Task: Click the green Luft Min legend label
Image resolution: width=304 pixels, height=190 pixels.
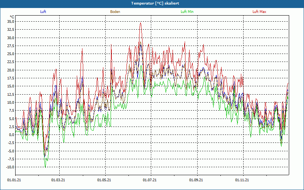Action: coord(187,12)
